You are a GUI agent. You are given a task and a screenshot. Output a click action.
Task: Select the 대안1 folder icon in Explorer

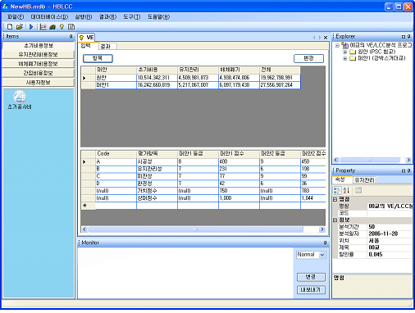tap(353, 58)
